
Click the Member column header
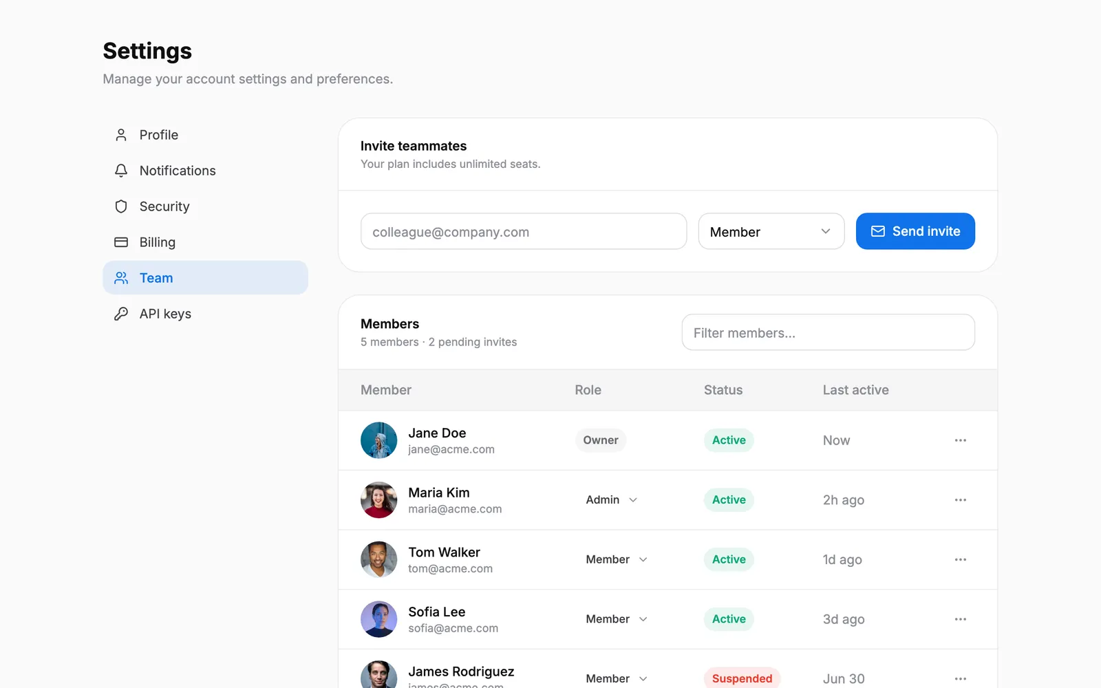(x=386, y=390)
